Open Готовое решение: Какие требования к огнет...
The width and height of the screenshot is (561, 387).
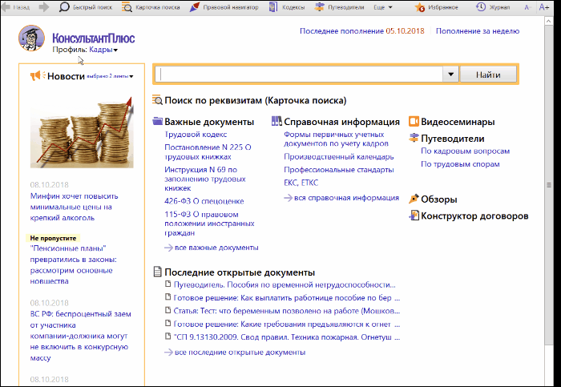287,324
